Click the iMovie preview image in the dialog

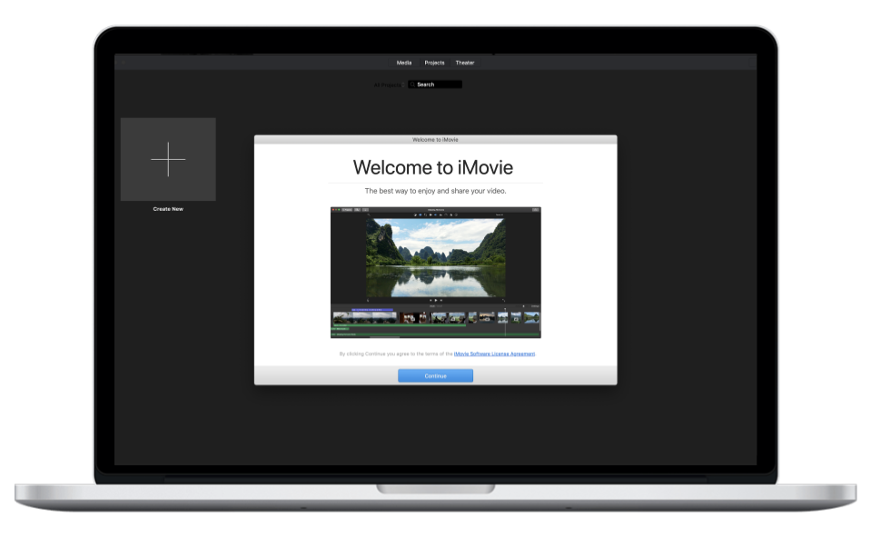click(x=436, y=273)
